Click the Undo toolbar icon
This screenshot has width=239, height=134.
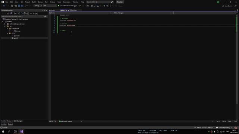(x=25, y=6)
